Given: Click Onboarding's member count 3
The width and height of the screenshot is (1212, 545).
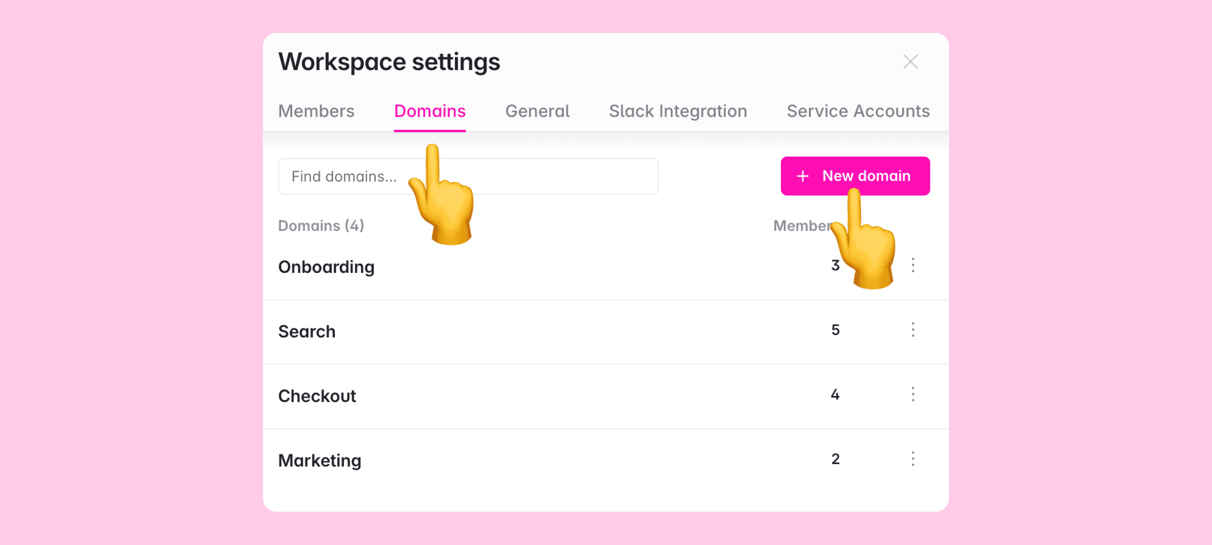Looking at the screenshot, I should [x=835, y=265].
